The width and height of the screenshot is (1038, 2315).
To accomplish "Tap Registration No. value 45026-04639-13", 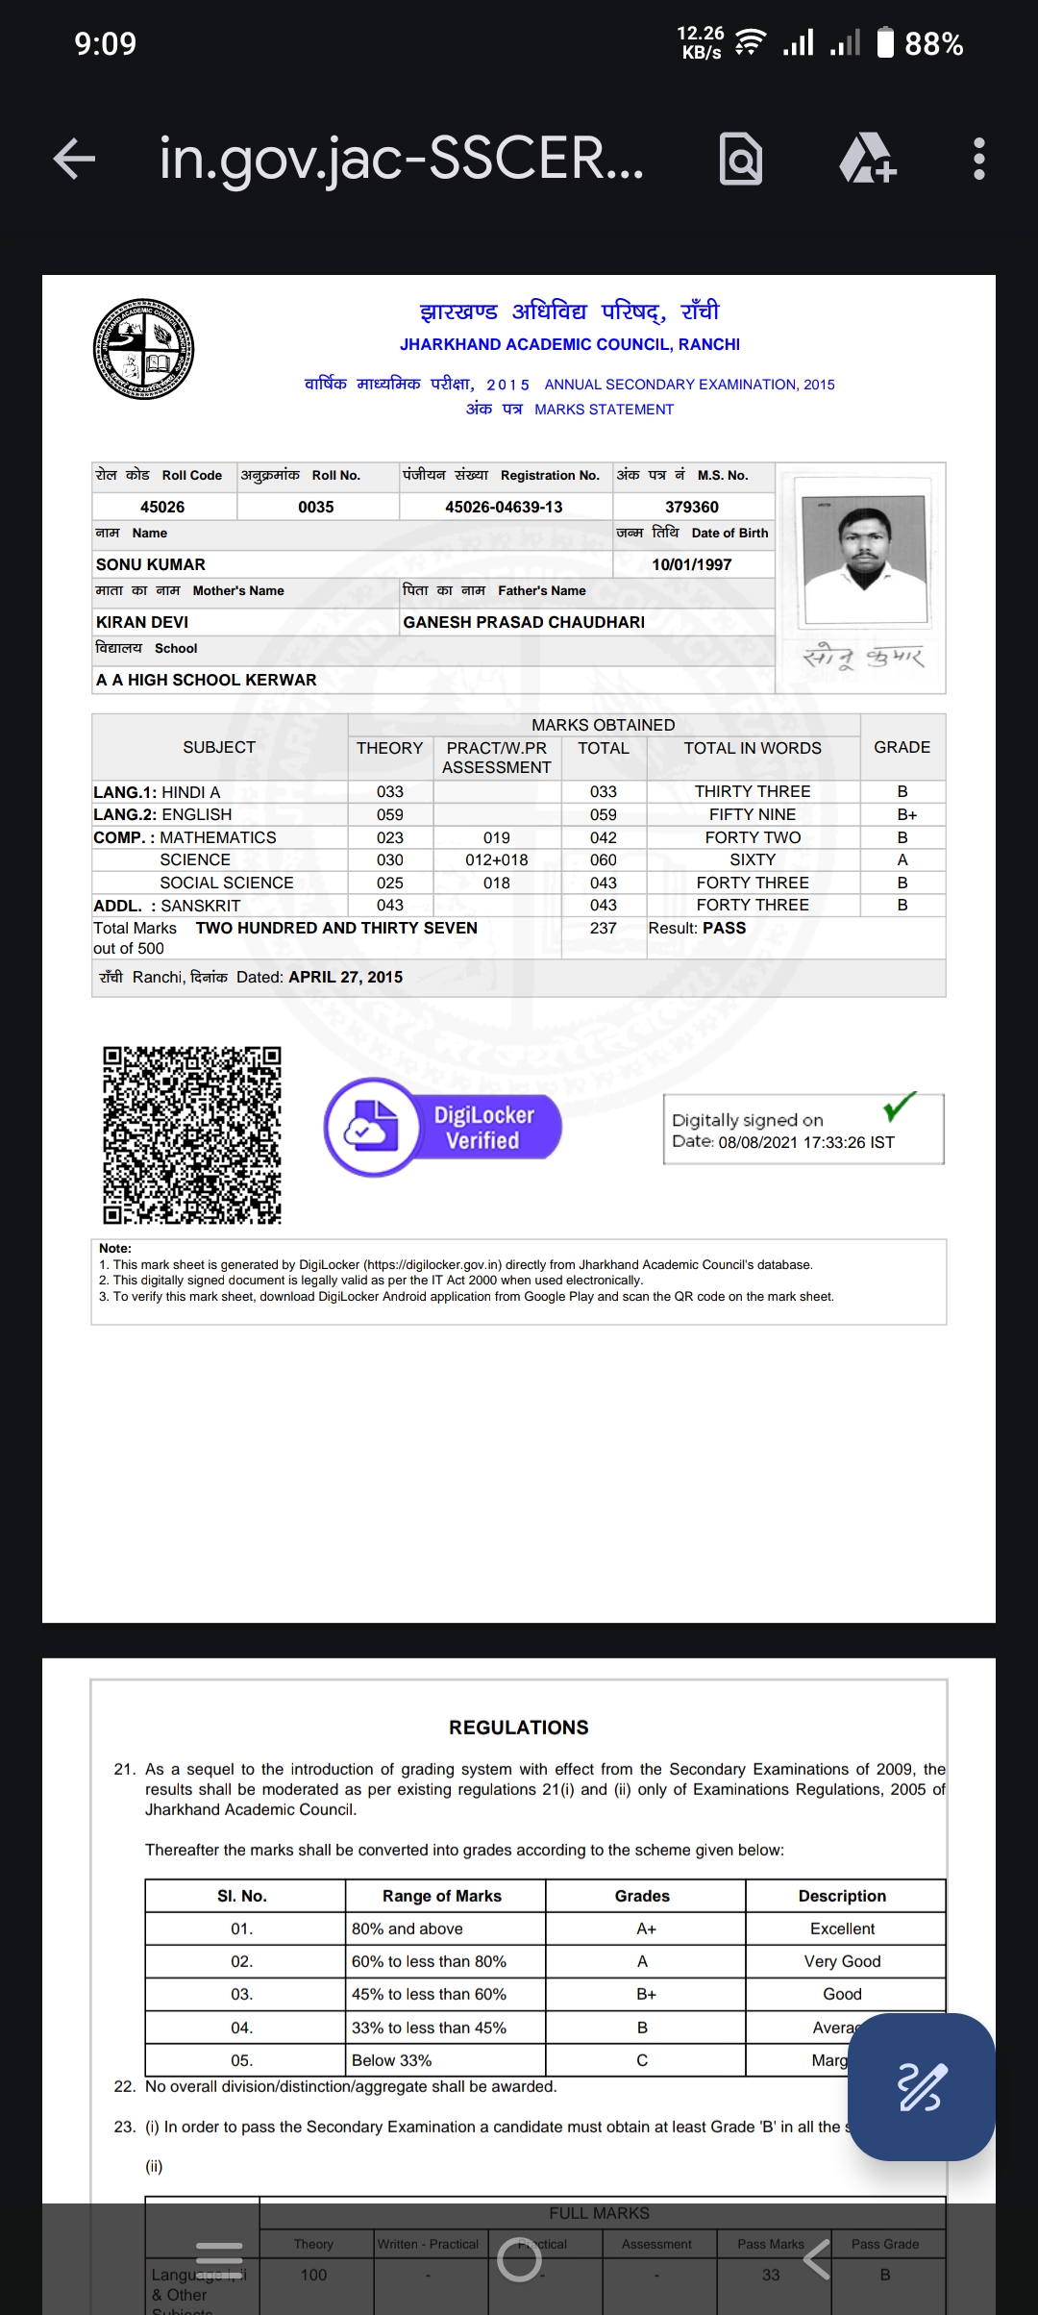I will click(x=504, y=507).
